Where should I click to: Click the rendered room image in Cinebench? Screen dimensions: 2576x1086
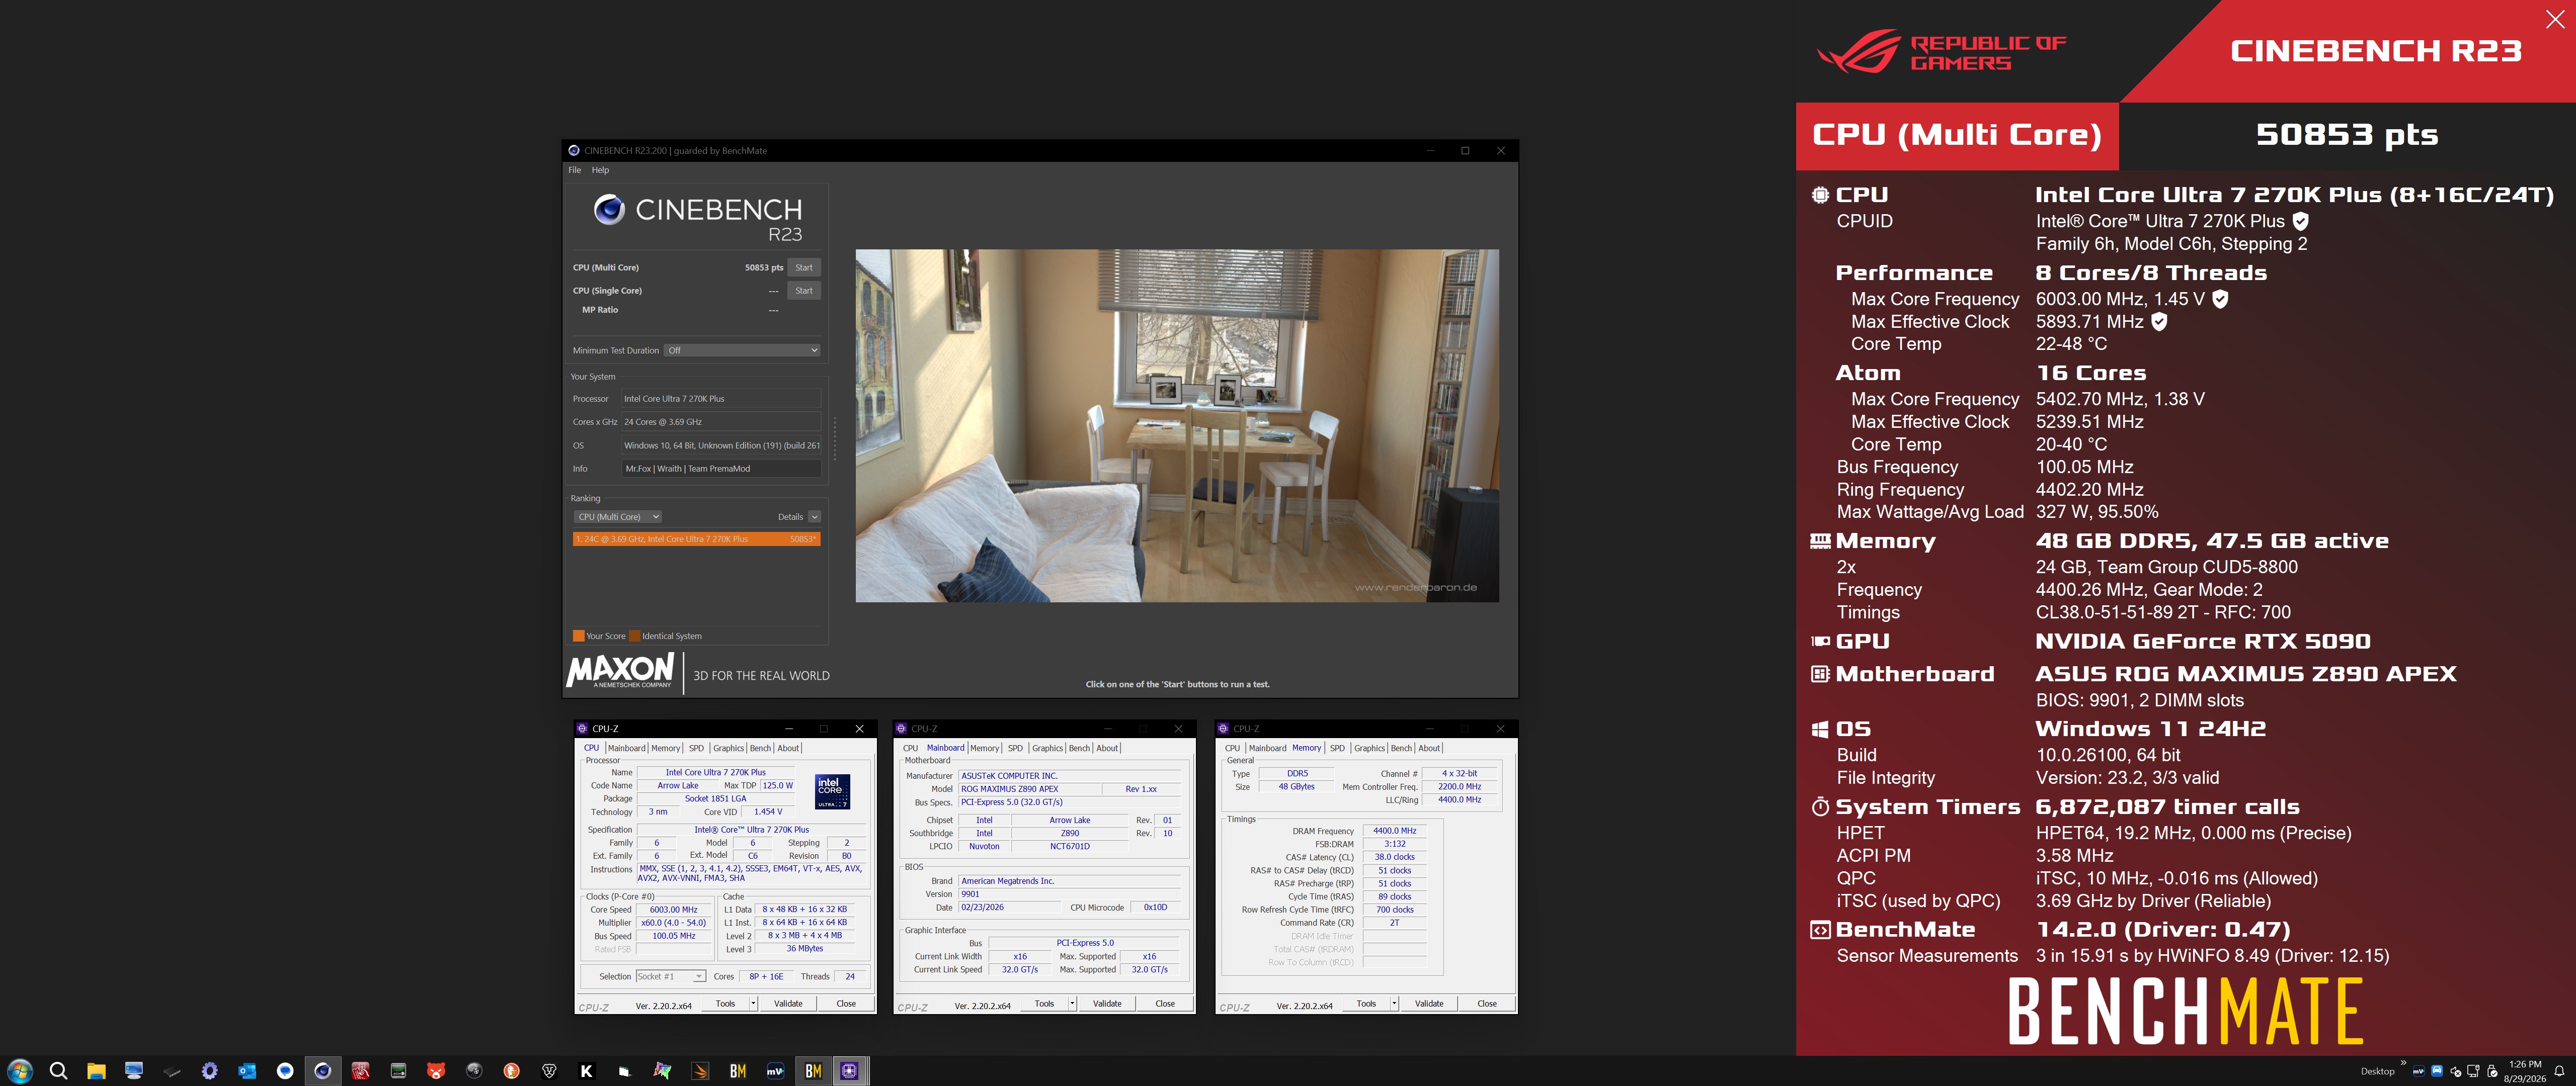1177,426
